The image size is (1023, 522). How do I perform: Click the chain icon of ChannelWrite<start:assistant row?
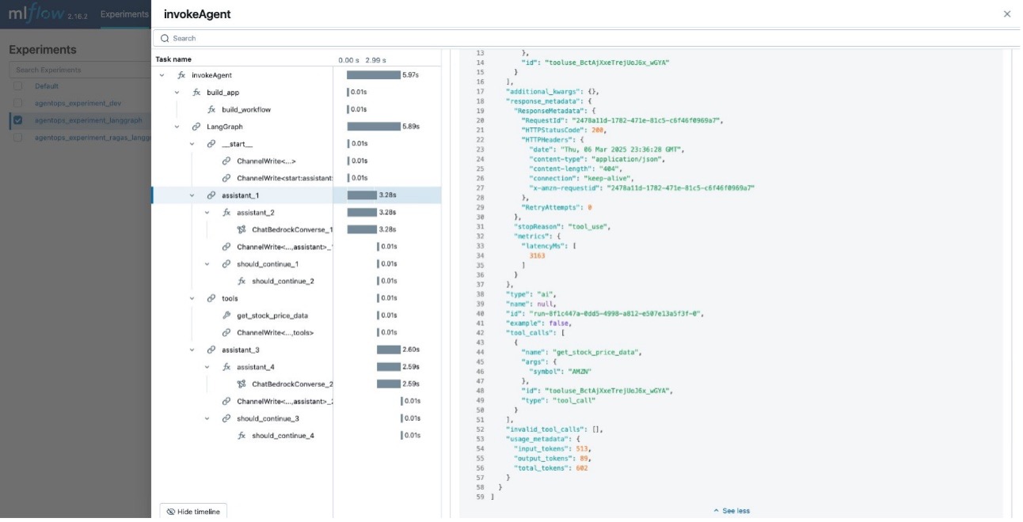click(226, 178)
